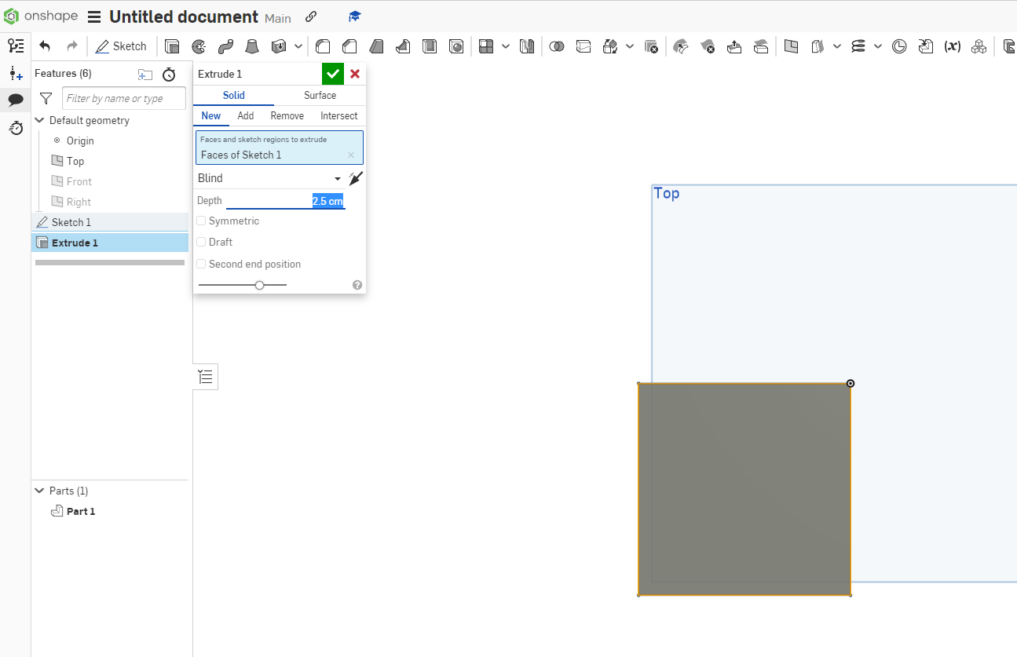The image size is (1017, 657).
Task: Select the Revolve tool
Action: [x=199, y=46]
